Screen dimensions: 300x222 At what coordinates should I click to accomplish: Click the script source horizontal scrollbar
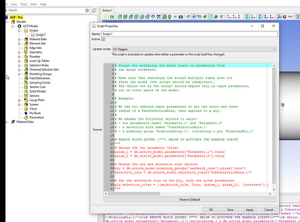[x=134, y=194]
